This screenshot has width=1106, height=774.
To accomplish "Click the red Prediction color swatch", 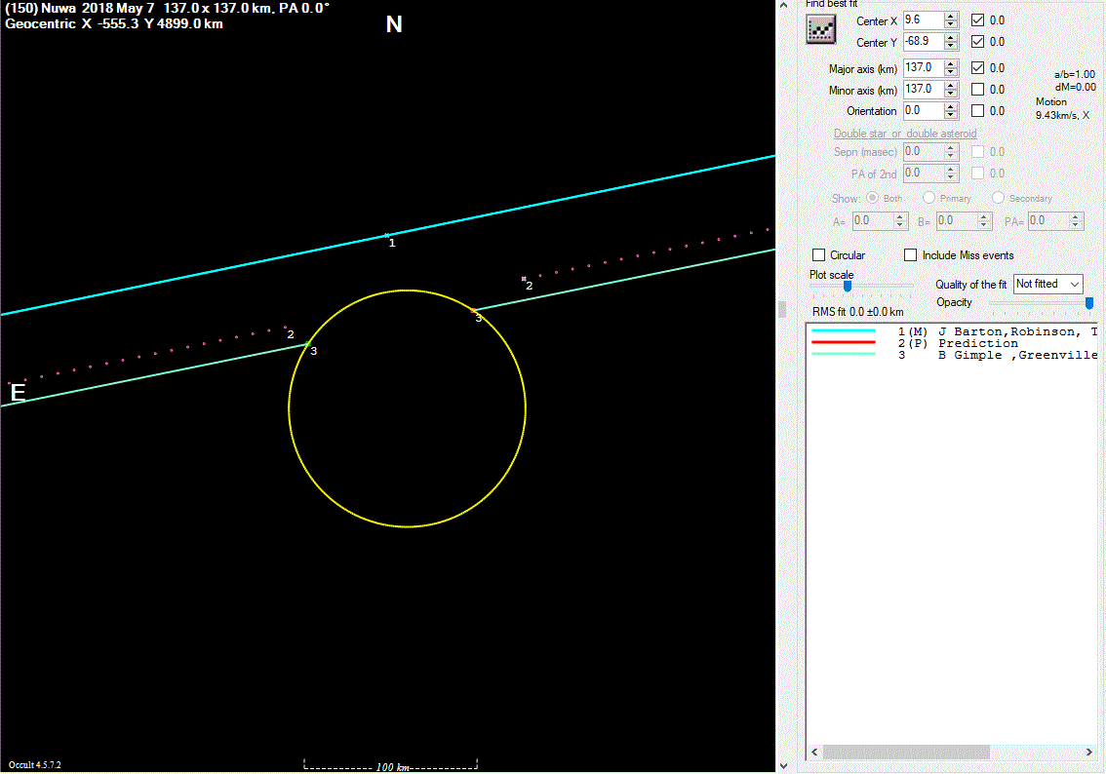I will (x=844, y=342).
